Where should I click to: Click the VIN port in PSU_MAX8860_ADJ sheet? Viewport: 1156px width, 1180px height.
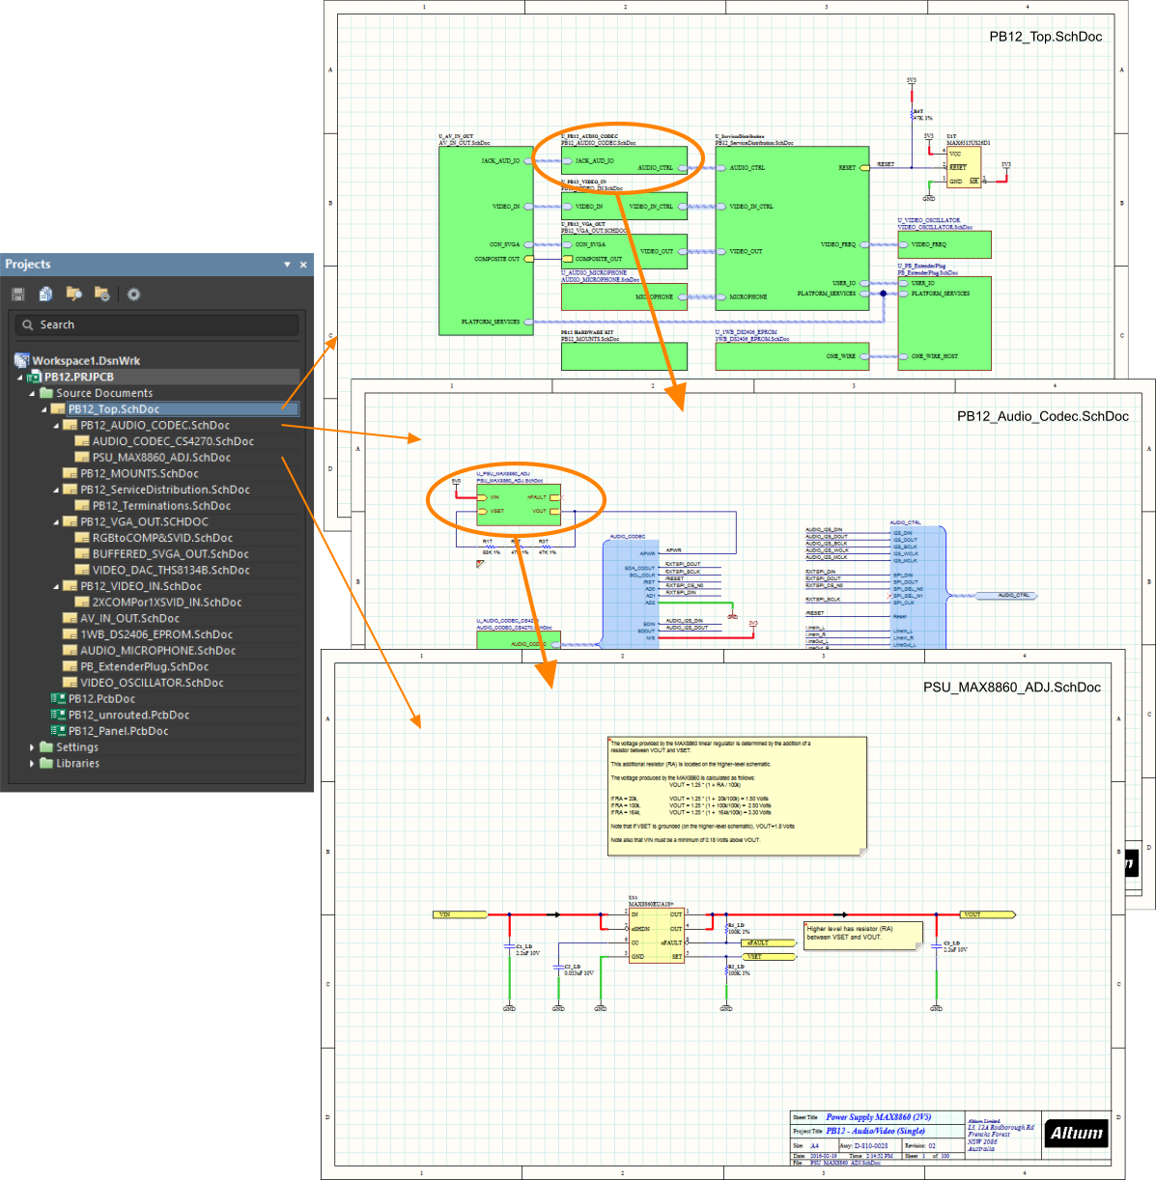click(x=460, y=914)
